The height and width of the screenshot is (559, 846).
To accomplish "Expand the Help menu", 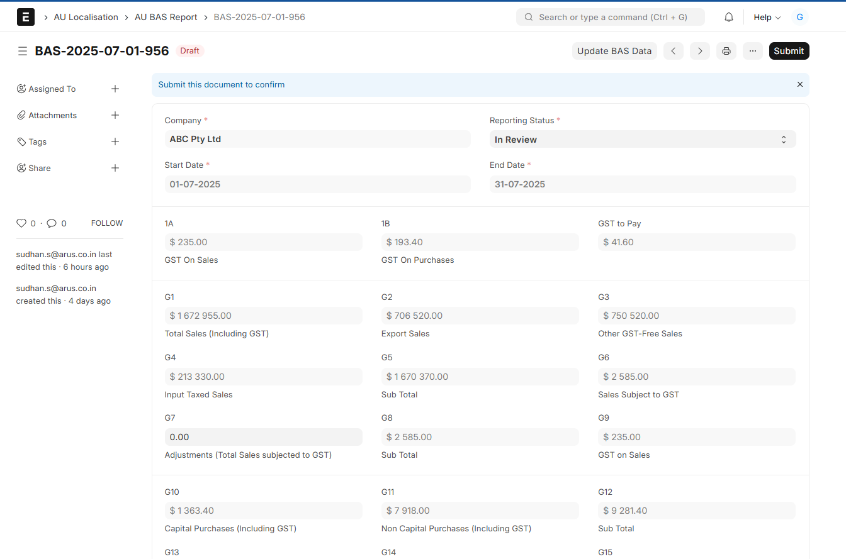I will pyautogui.click(x=767, y=17).
